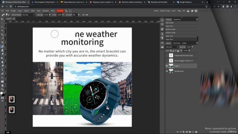Select the Dodge tool
Viewport: 238px width, 134px height.
2,66
